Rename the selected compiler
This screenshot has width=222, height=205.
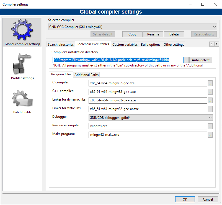coord(153,34)
